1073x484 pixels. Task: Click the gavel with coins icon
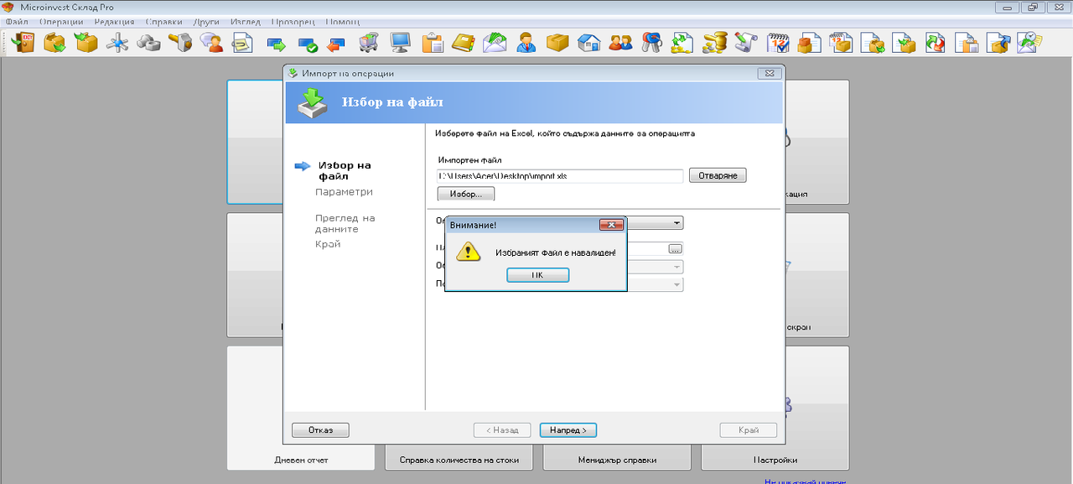[715, 42]
